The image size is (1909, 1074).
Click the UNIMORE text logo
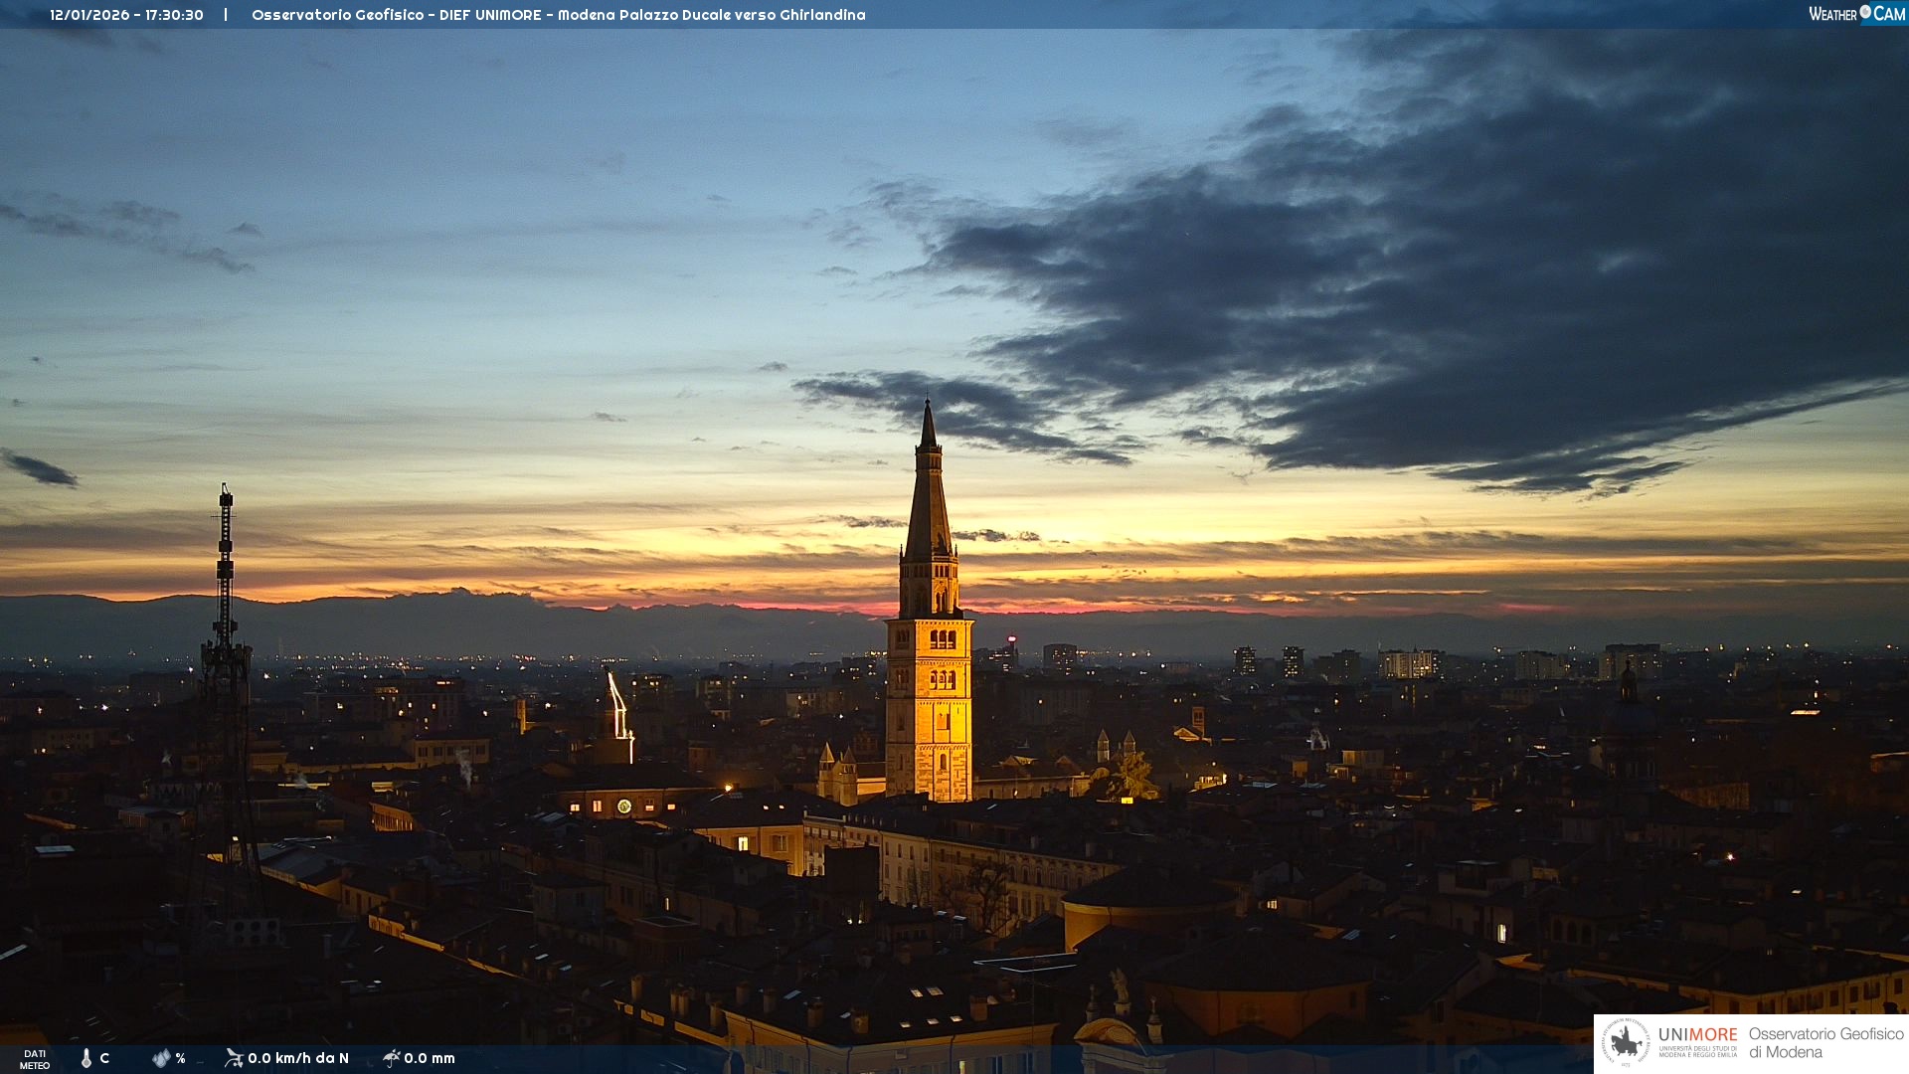point(1697,1034)
